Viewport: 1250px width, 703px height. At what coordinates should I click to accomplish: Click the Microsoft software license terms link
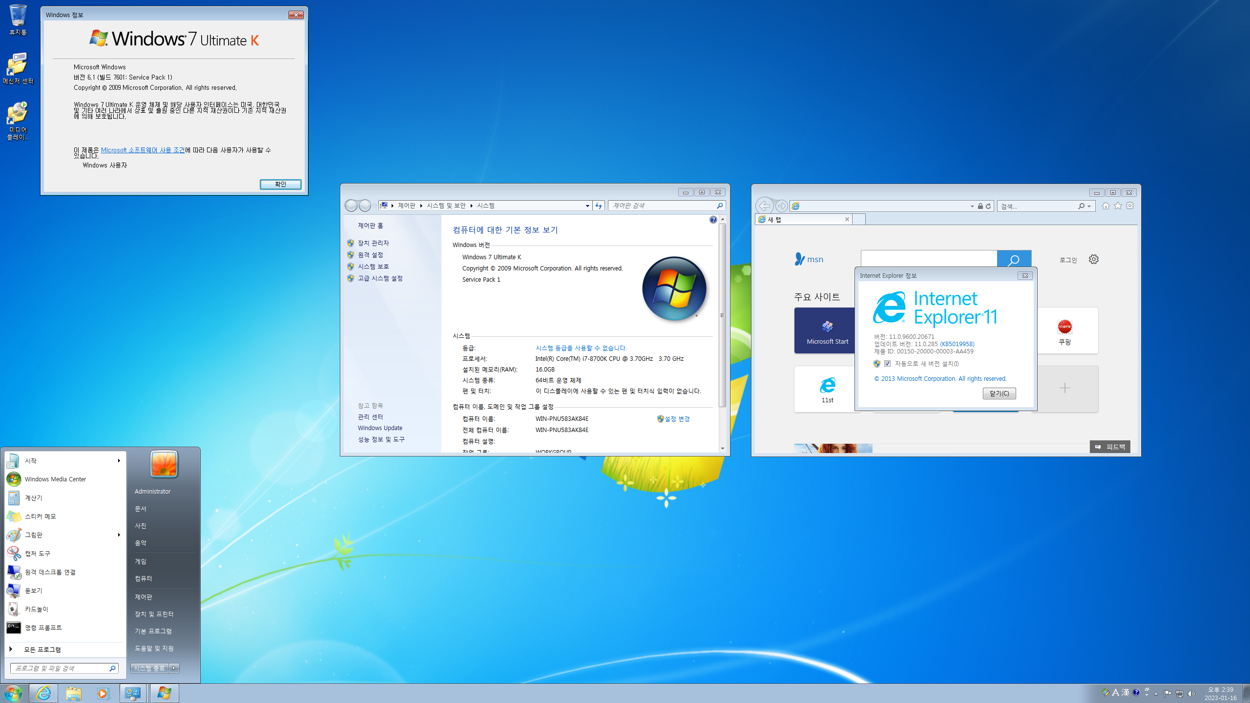click(143, 150)
